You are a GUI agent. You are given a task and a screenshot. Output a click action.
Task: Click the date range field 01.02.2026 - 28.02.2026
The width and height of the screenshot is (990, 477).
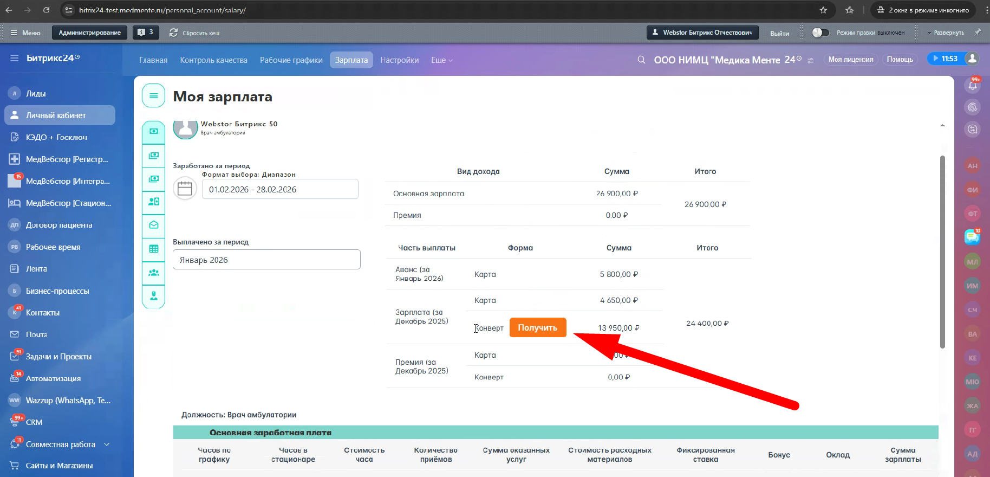point(279,189)
